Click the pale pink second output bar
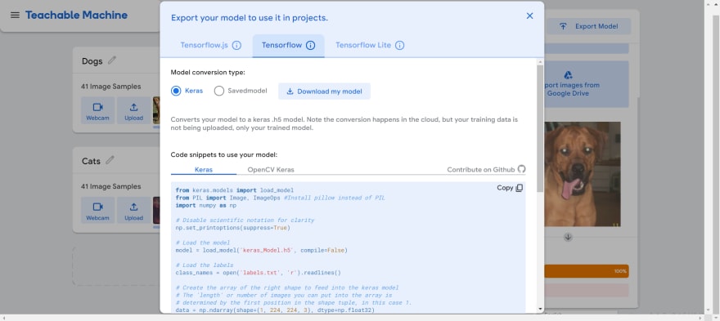 pyautogui.click(x=587, y=290)
